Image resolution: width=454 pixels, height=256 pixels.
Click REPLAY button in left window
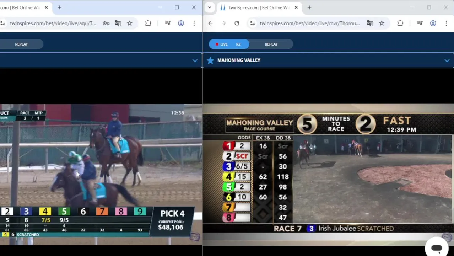tap(21, 44)
